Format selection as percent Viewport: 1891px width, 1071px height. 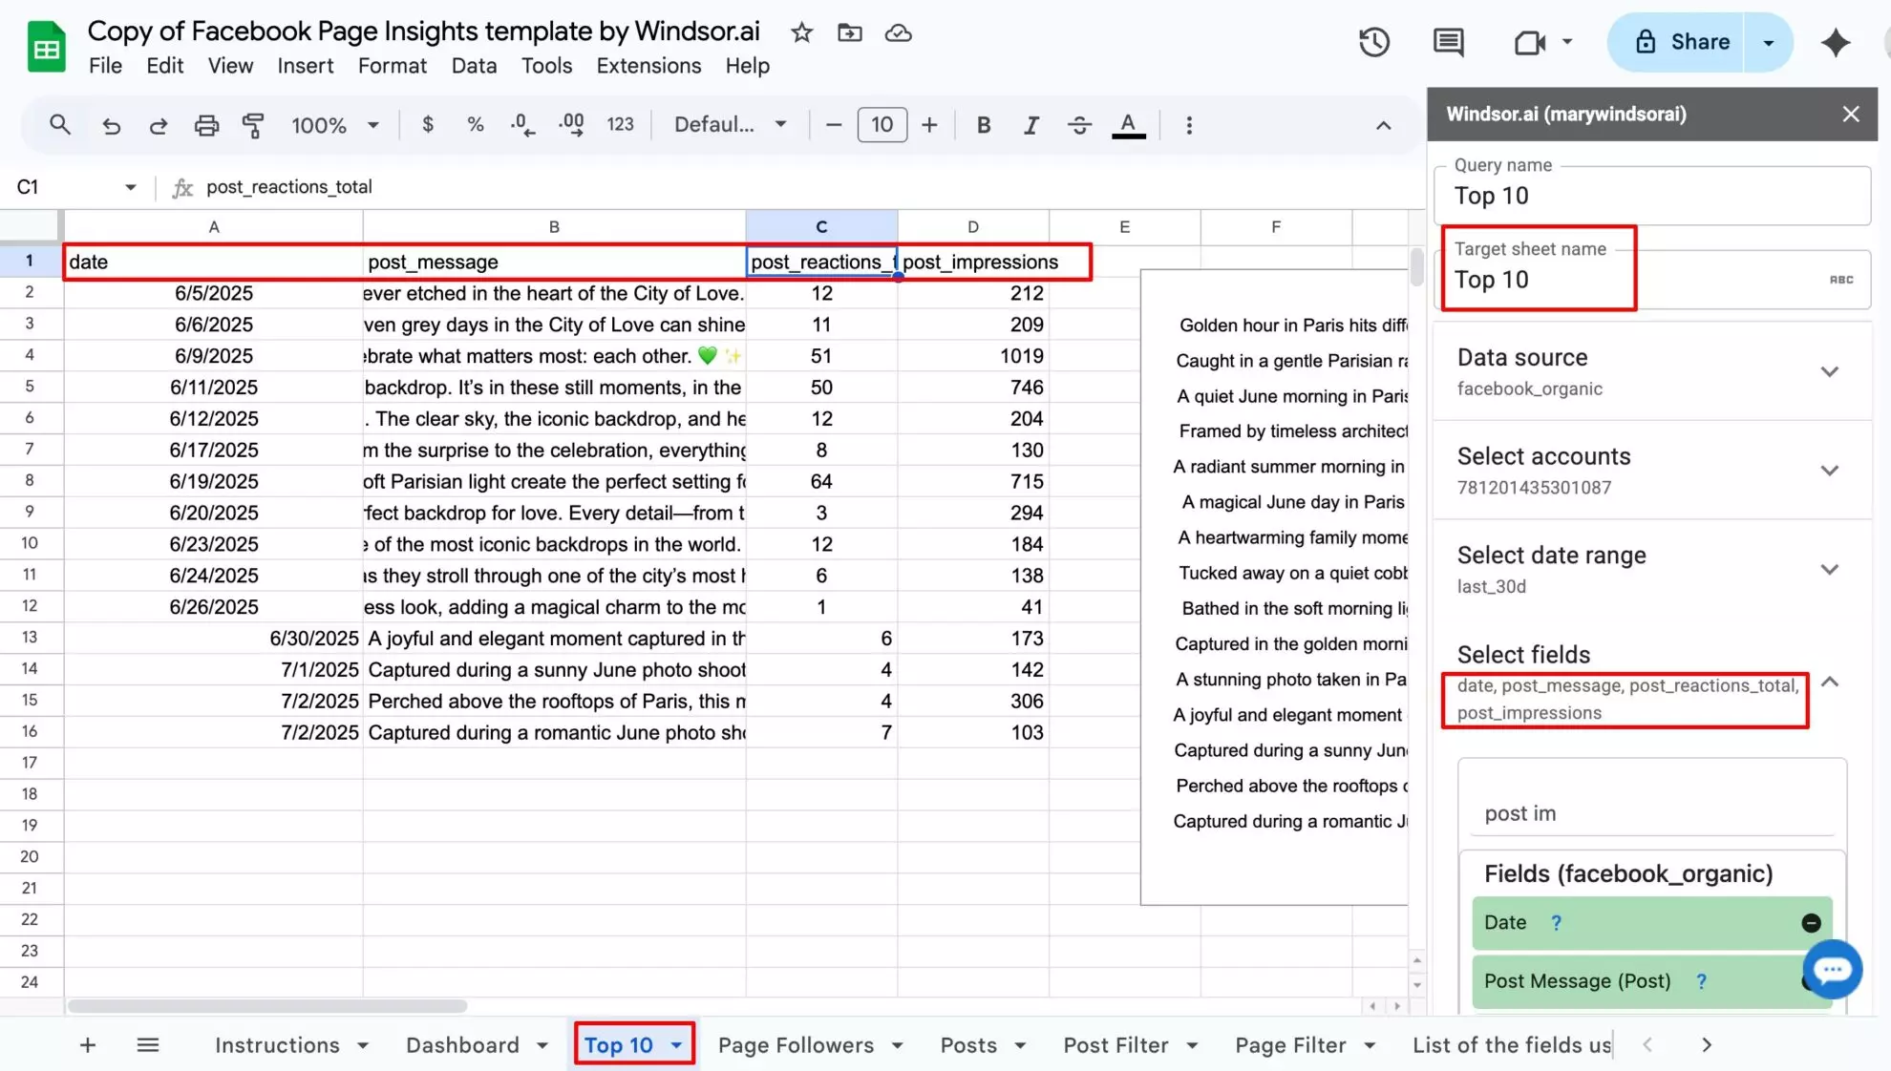coord(475,124)
